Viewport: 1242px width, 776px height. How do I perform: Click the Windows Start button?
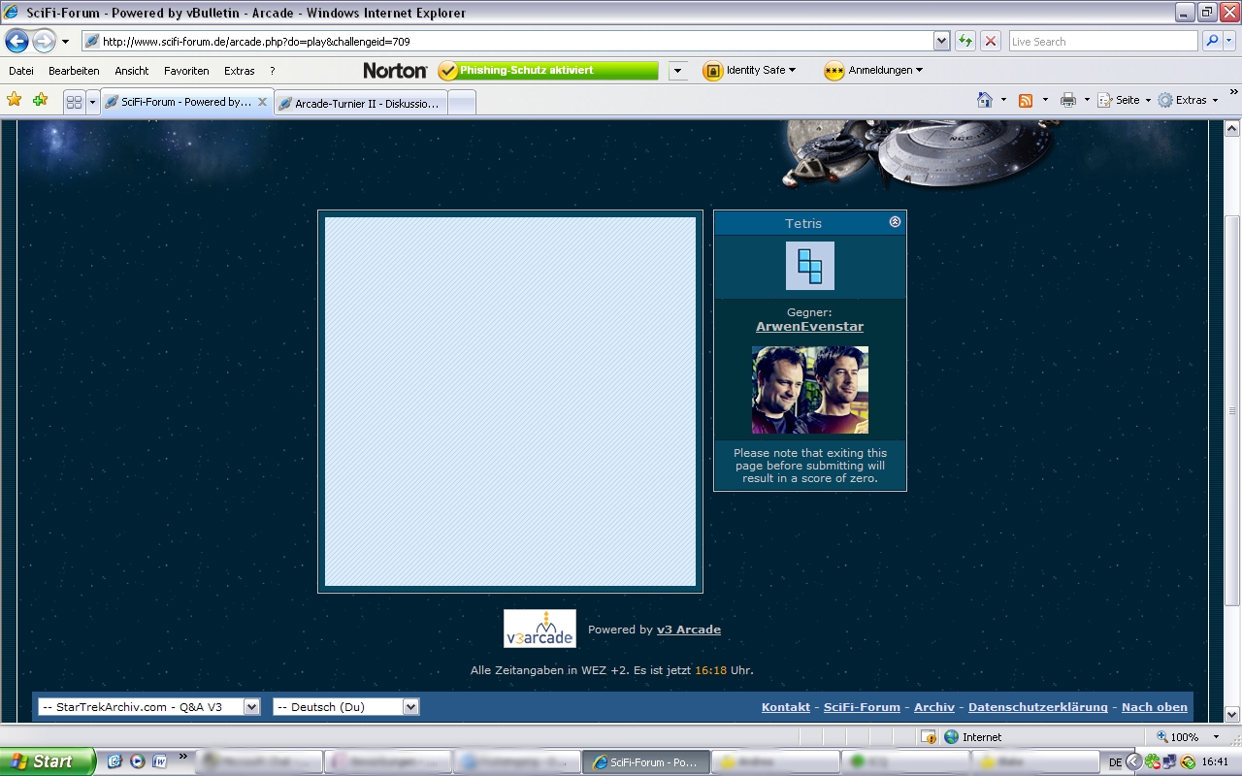pos(47,761)
